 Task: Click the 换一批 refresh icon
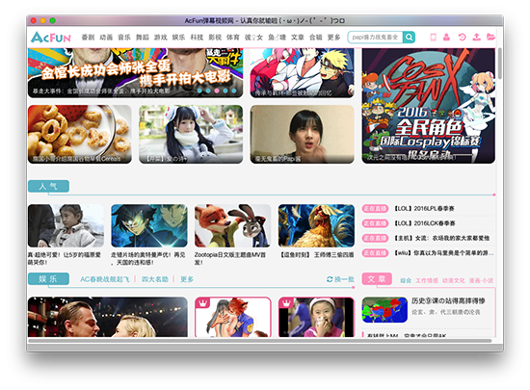click(330, 279)
